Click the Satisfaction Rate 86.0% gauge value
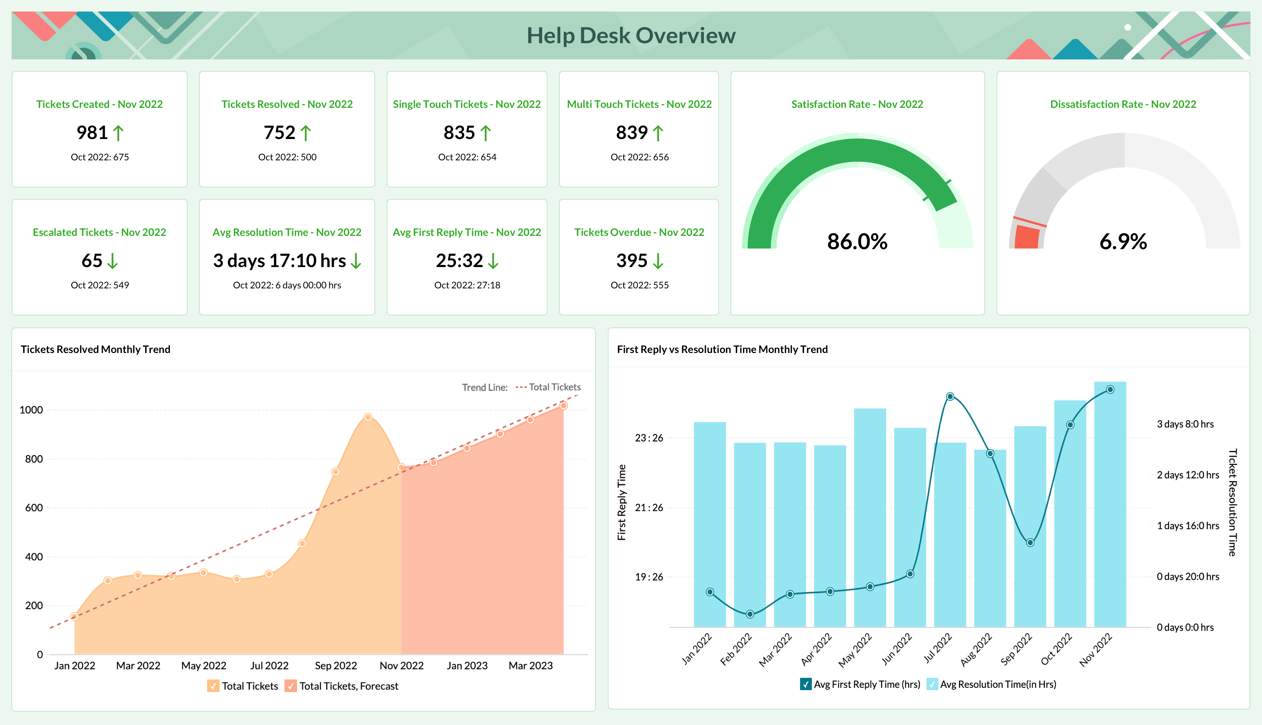This screenshot has width=1262, height=725. click(857, 242)
